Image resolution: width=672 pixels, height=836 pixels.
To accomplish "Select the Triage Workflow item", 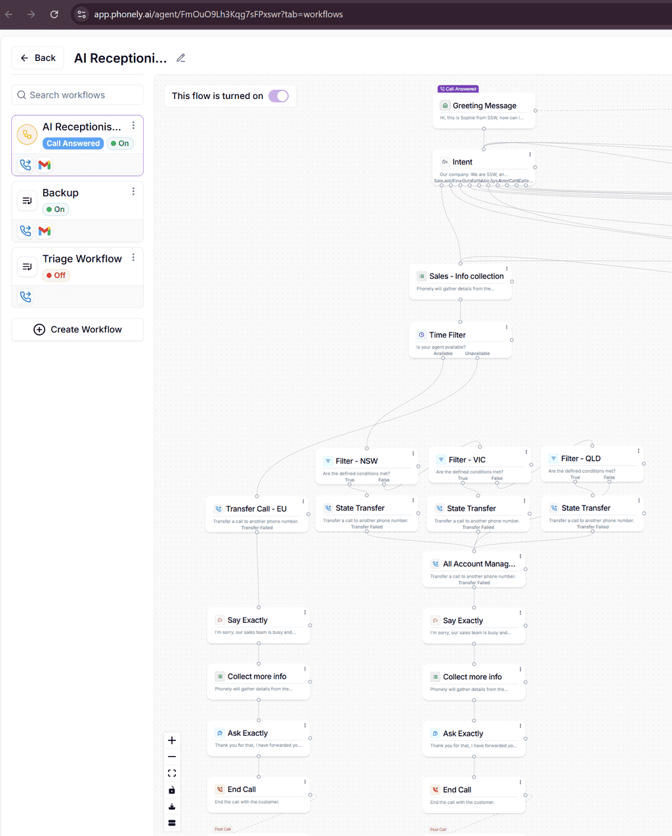I will coord(82,259).
